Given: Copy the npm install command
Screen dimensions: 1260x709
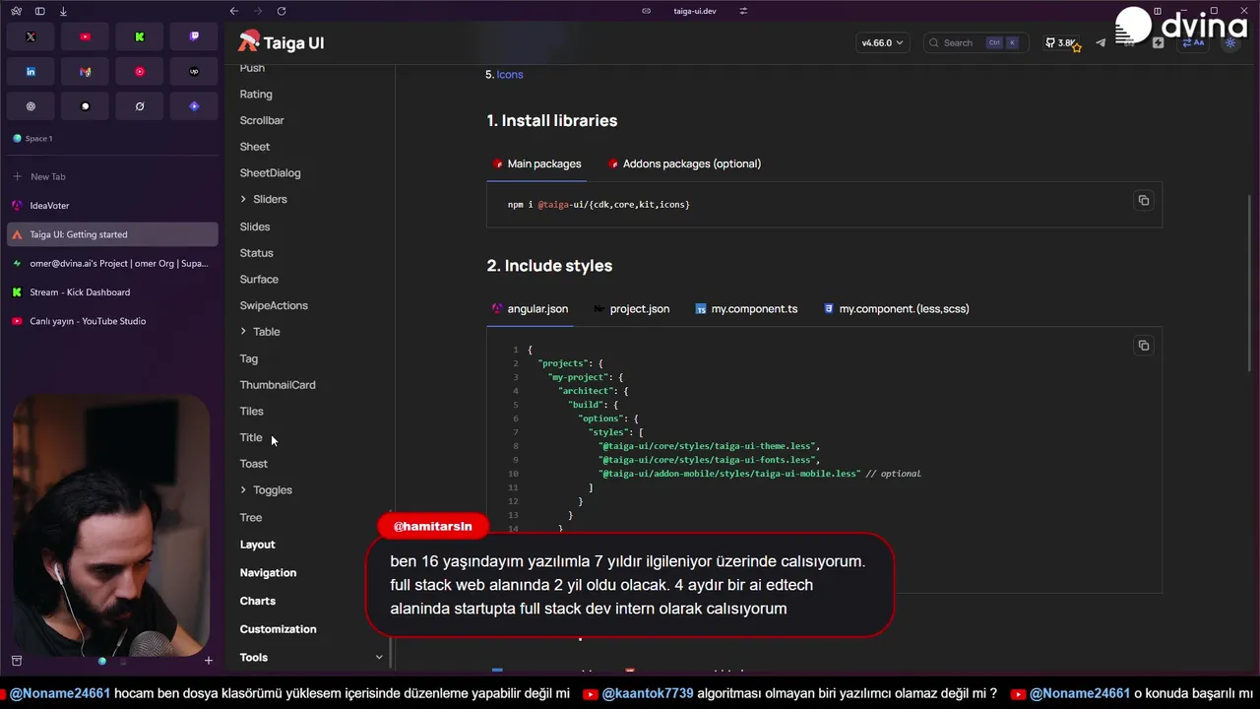Looking at the screenshot, I should 1143,200.
